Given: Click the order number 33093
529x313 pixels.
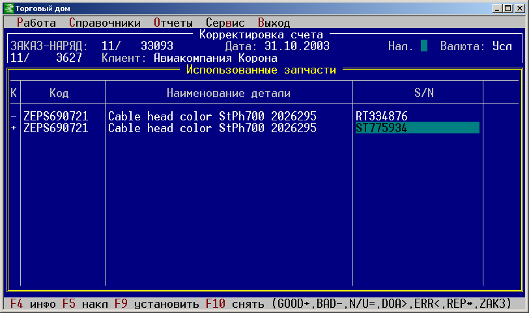Looking at the screenshot, I should [x=157, y=46].
